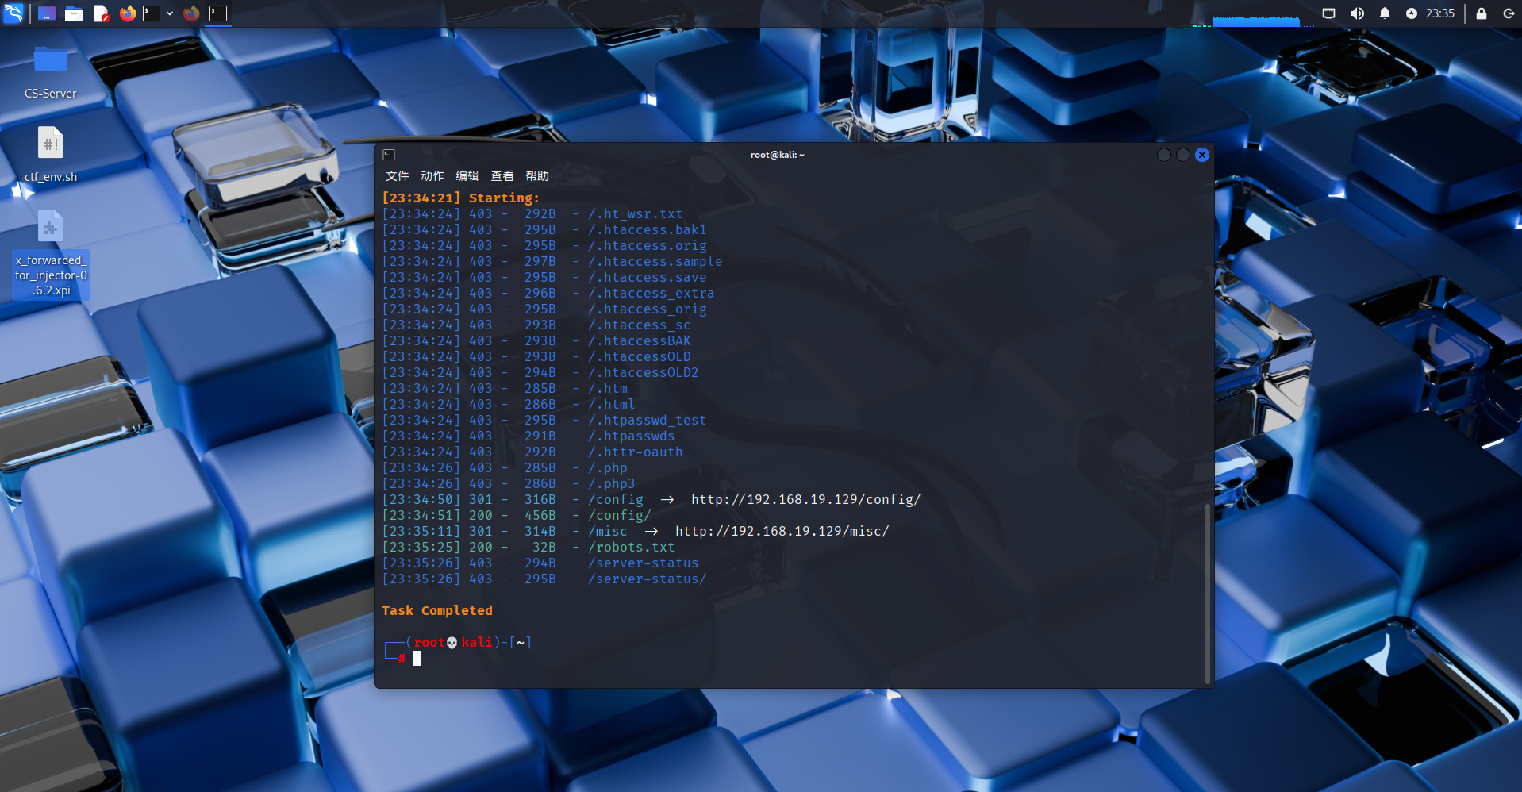Click the /.php3 result path
The height and width of the screenshot is (792, 1522).
(611, 483)
